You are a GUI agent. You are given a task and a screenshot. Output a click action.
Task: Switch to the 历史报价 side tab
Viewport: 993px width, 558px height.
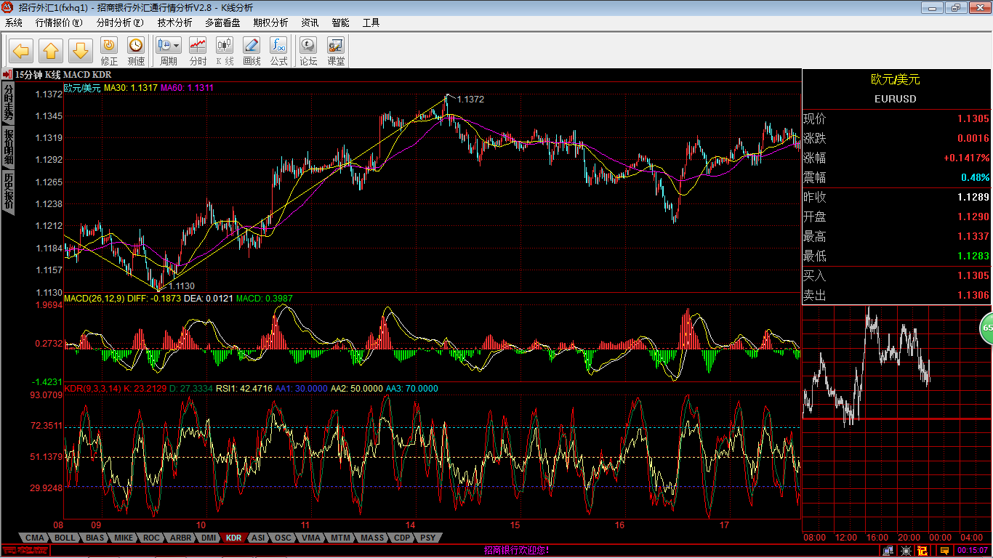click(8, 191)
